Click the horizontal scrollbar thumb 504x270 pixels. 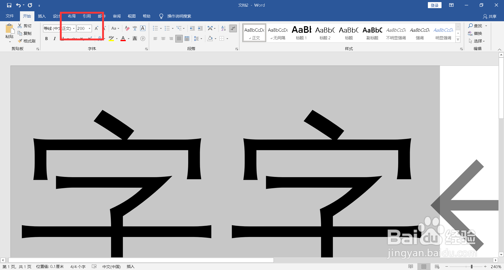coord(141,260)
